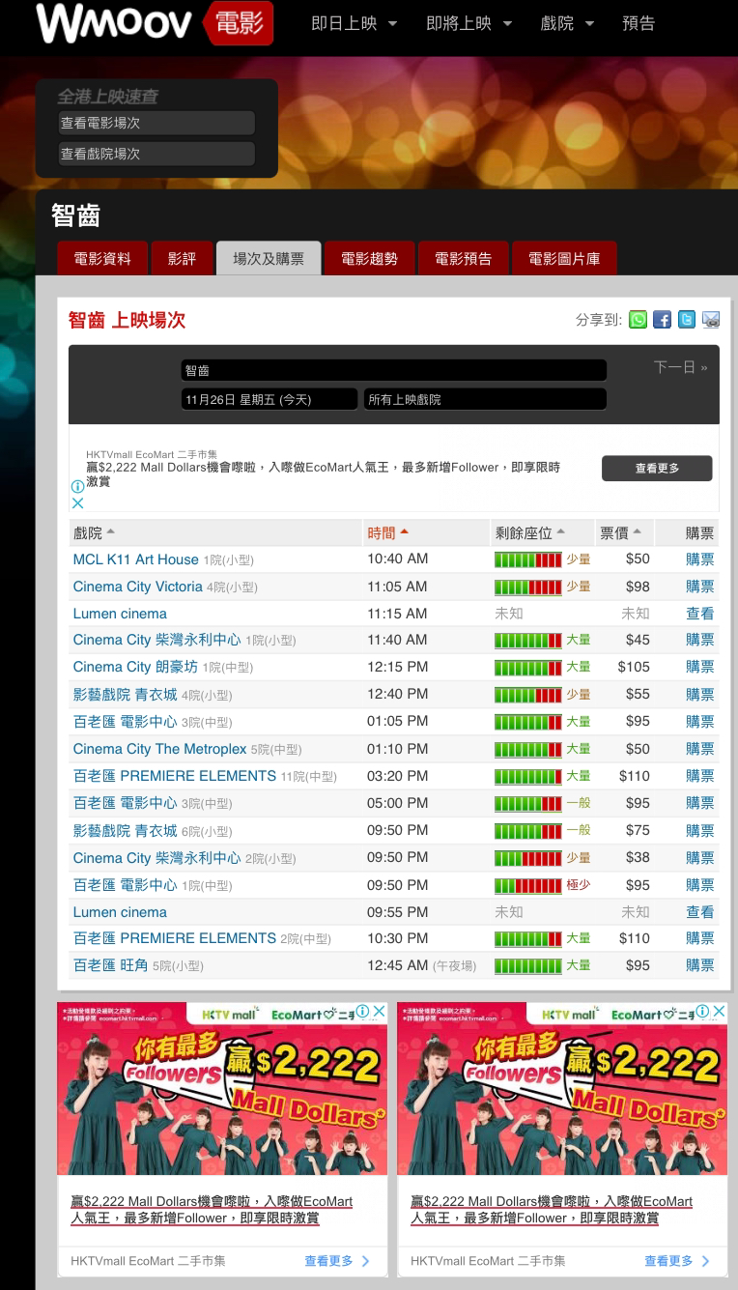
Task: Close the lower right ad X icon
Action: click(720, 1011)
